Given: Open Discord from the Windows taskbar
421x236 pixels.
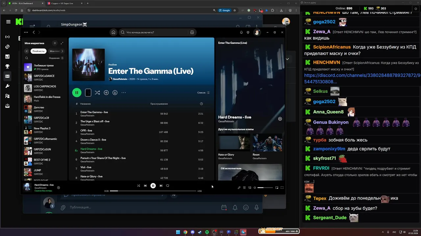Looking at the screenshot, I should tap(192, 232).
